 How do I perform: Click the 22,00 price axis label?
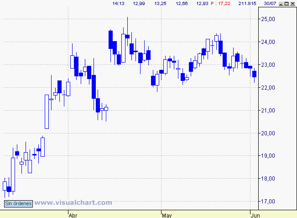(x=268, y=87)
